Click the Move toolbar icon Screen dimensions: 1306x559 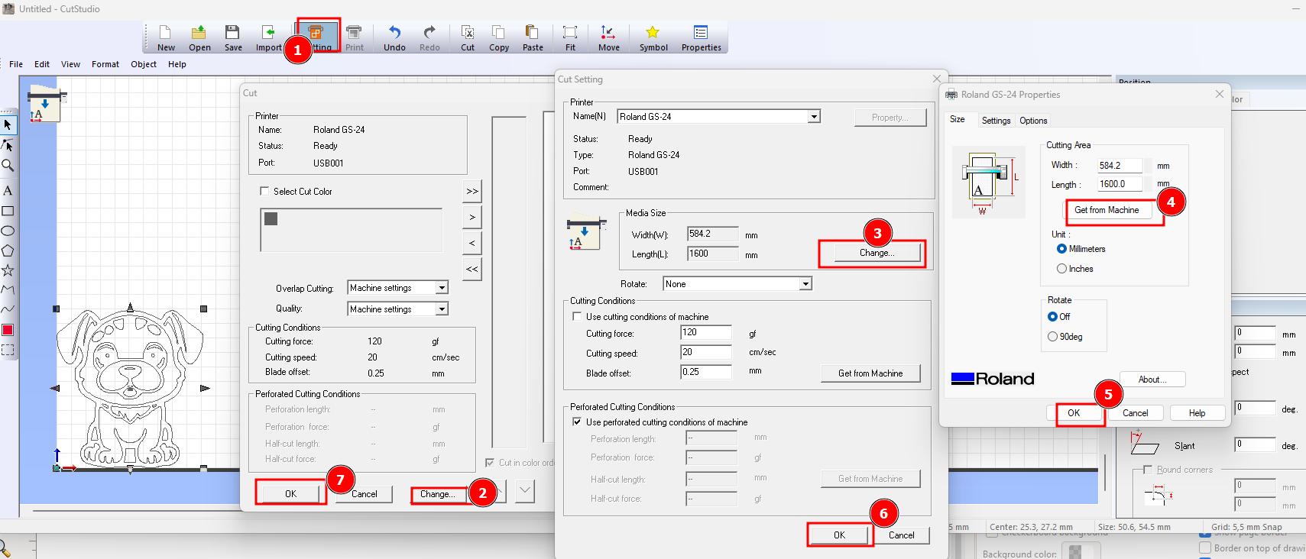pyautogui.click(x=609, y=37)
